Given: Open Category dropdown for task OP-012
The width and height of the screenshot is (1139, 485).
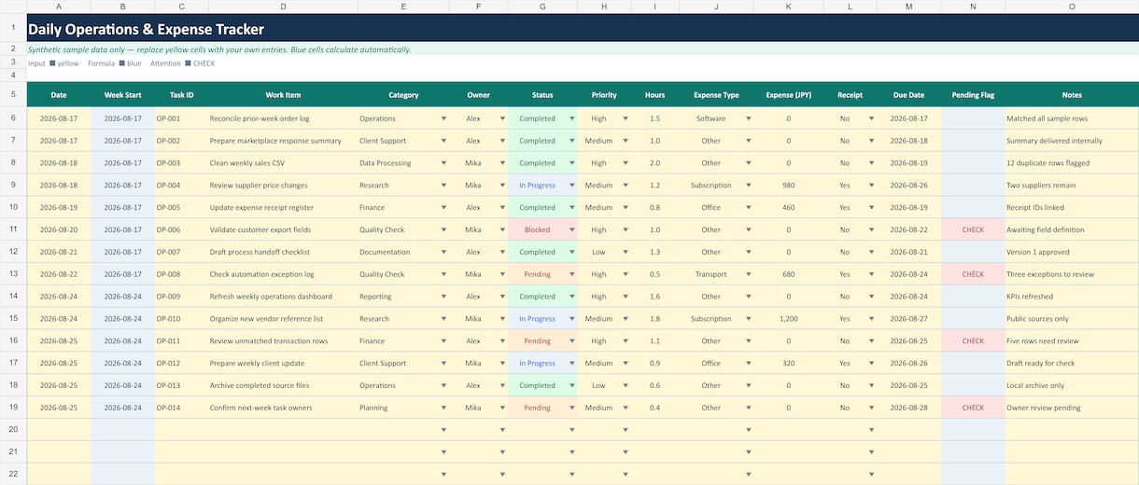Looking at the screenshot, I should (443, 363).
